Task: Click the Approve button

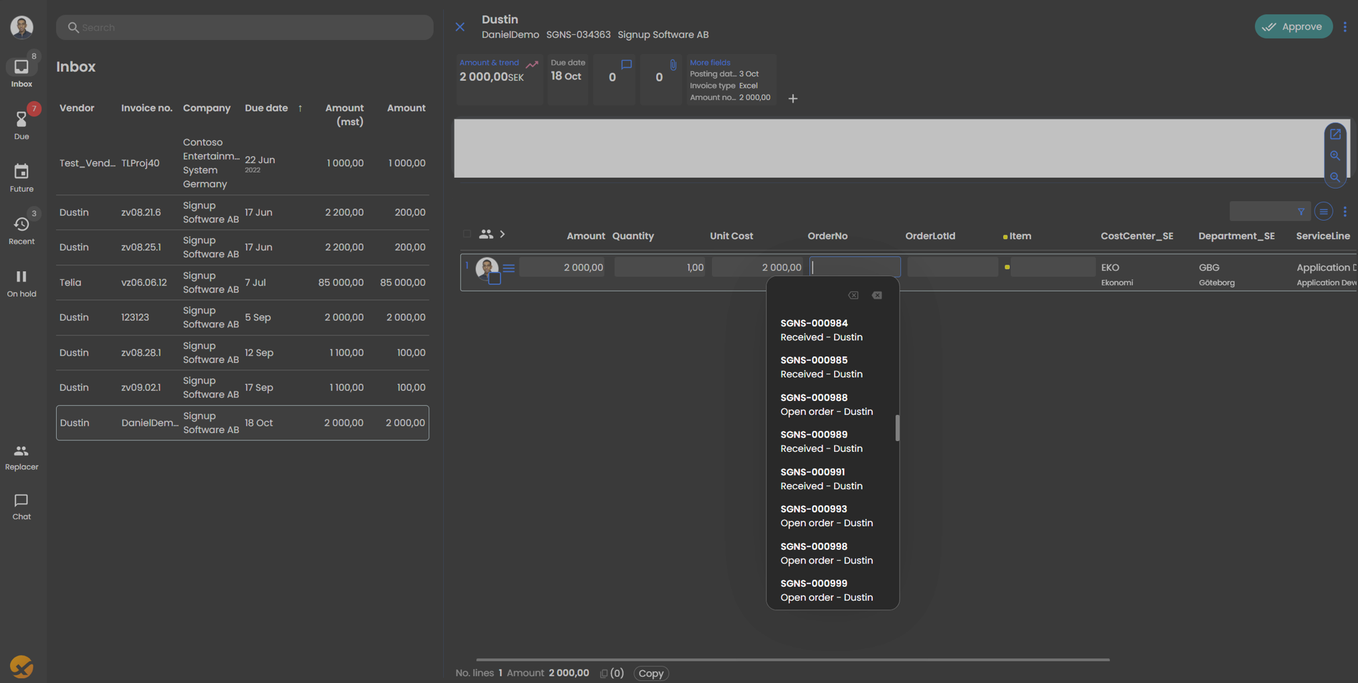Action: [x=1293, y=27]
